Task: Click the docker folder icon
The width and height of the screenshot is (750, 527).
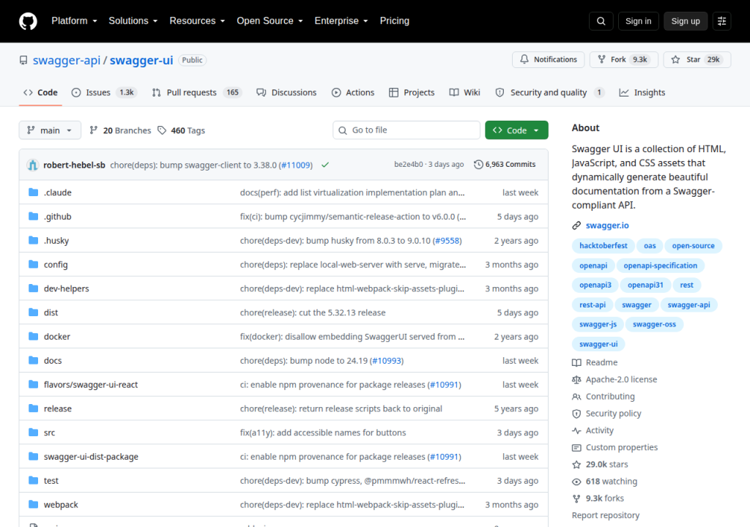Action: click(x=33, y=336)
